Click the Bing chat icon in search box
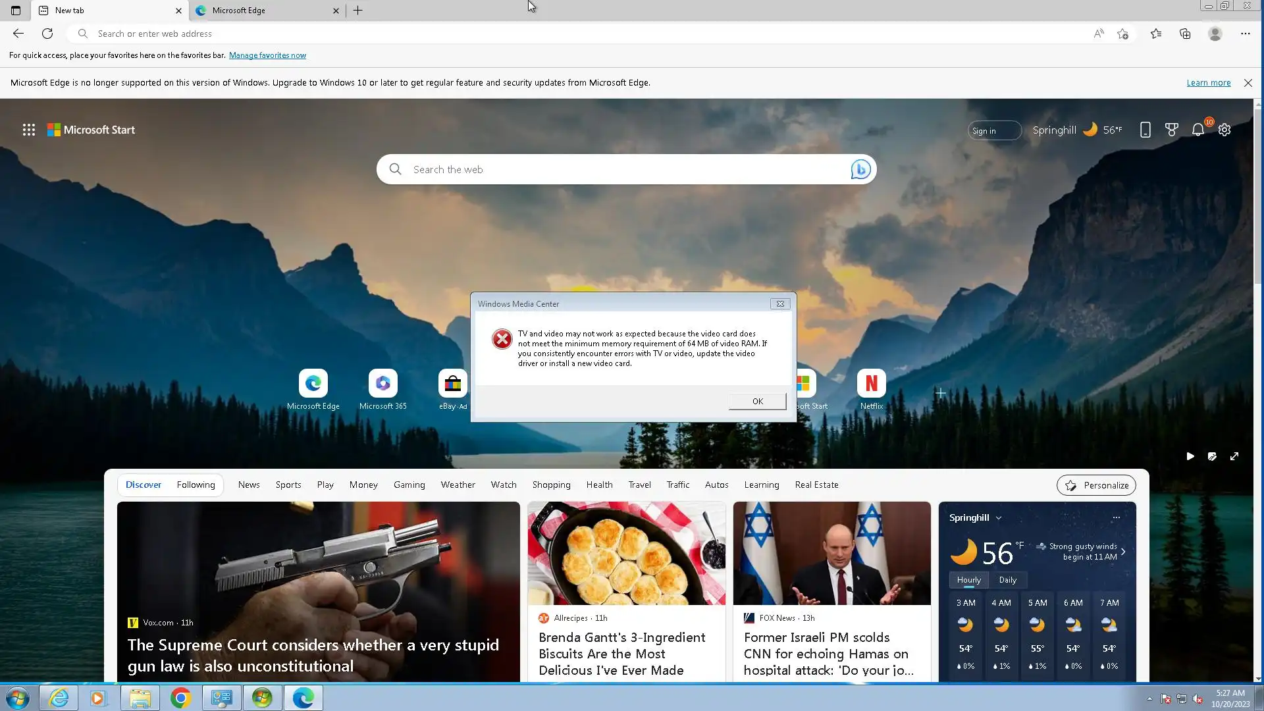 click(x=860, y=170)
